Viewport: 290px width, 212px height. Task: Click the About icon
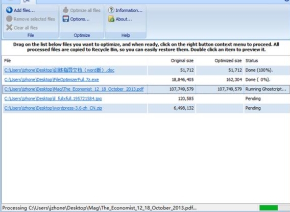111,19
